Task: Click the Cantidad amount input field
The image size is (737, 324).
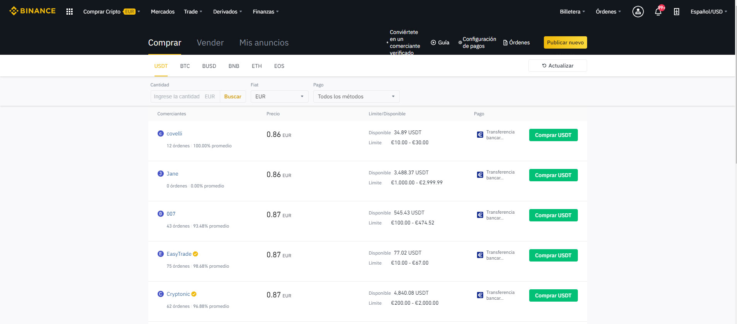Action: click(x=178, y=96)
